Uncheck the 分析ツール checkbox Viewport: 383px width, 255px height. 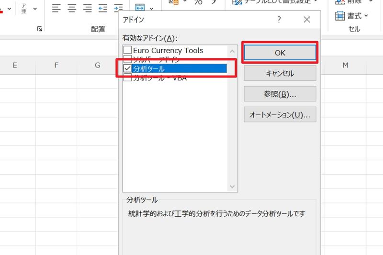click(127, 68)
